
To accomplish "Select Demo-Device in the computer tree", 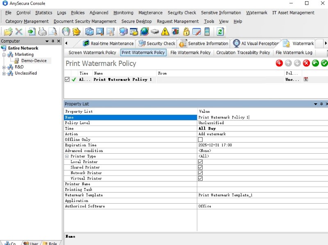I will 34,61.
